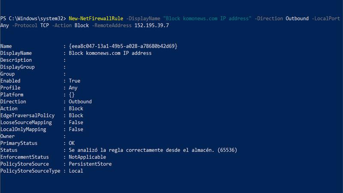Image resolution: width=343 pixels, height=193 pixels.
Task: Click the EdgeTraversalPolicy property label
Action: click(27, 115)
